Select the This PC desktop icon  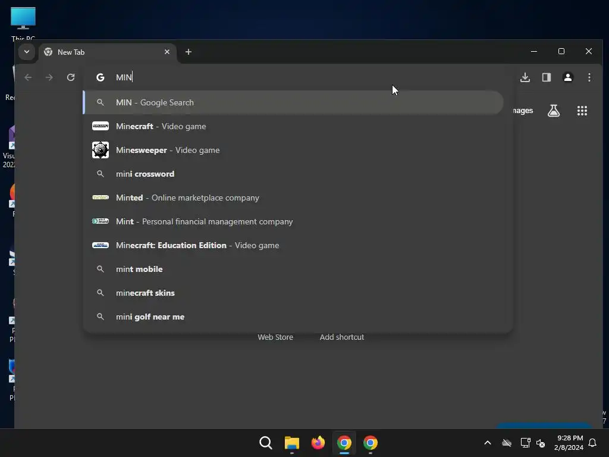(23, 23)
